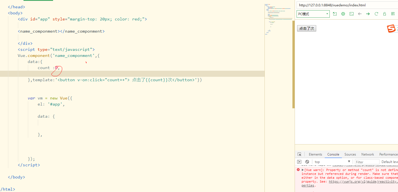Screen dimensions: 398x192
Task: Click the script type="text/javascript" line
Action: click(56, 49)
